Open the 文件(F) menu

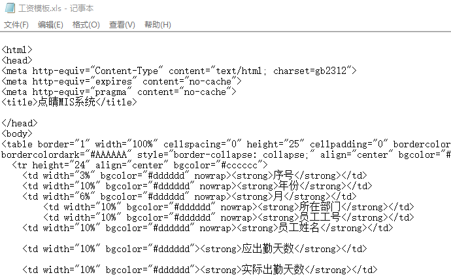pos(16,25)
